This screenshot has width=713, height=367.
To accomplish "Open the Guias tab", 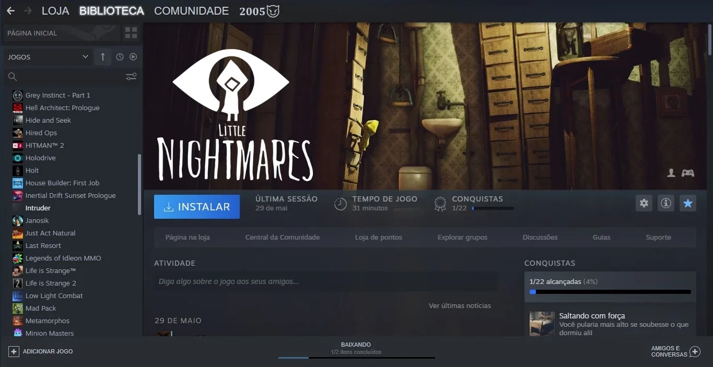I will click(x=602, y=237).
